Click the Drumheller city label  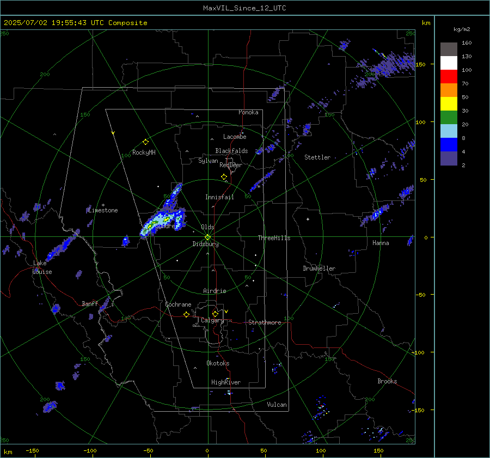[319, 268]
